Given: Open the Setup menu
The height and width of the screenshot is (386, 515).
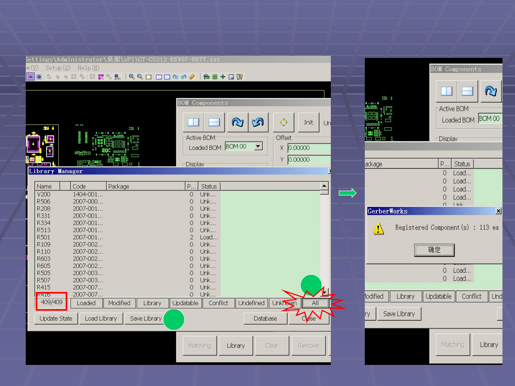Looking at the screenshot, I should tap(58, 68).
